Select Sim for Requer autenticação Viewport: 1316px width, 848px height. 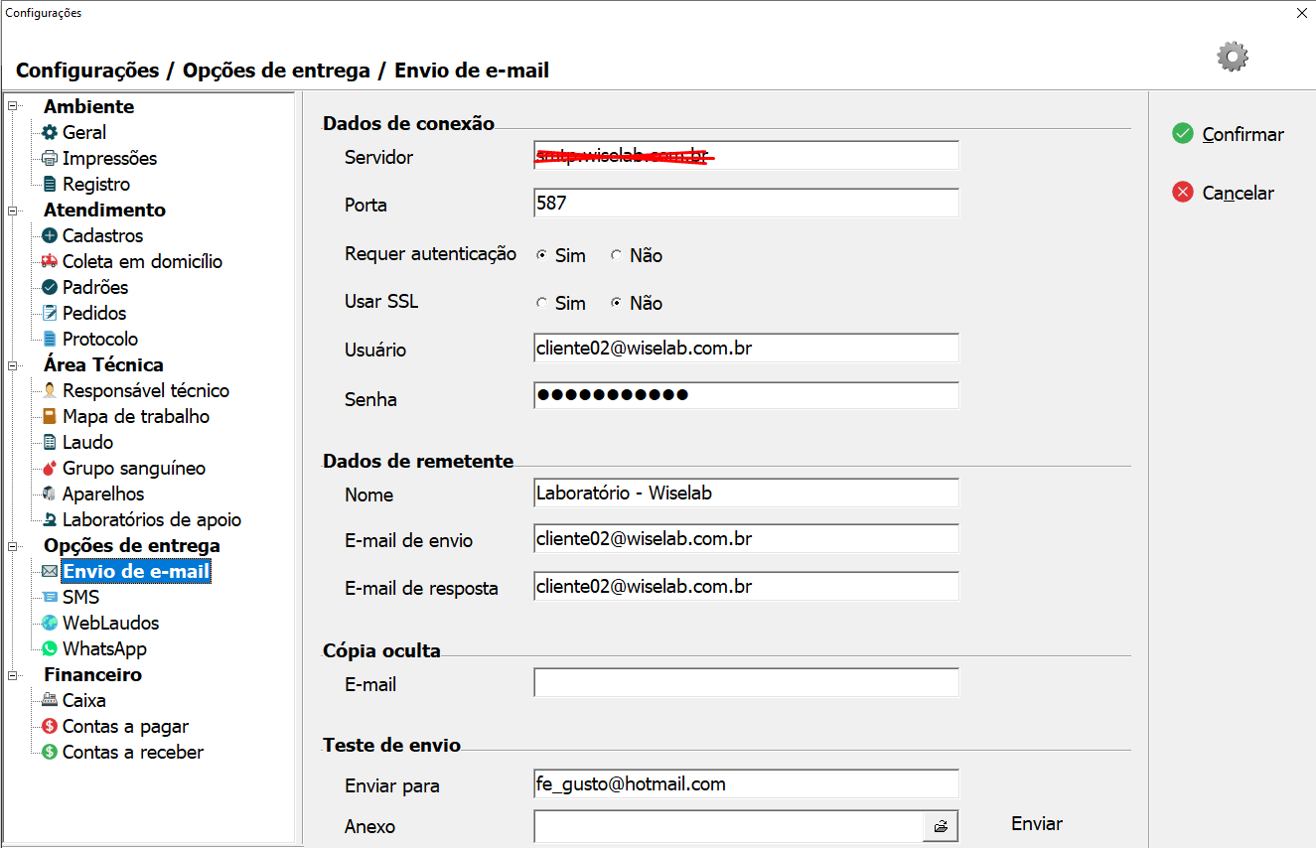click(x=542, y=255)
